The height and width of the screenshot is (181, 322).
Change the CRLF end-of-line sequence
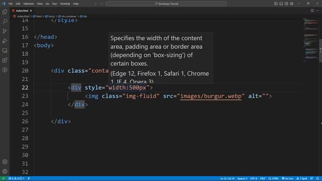tap(263, 178)
